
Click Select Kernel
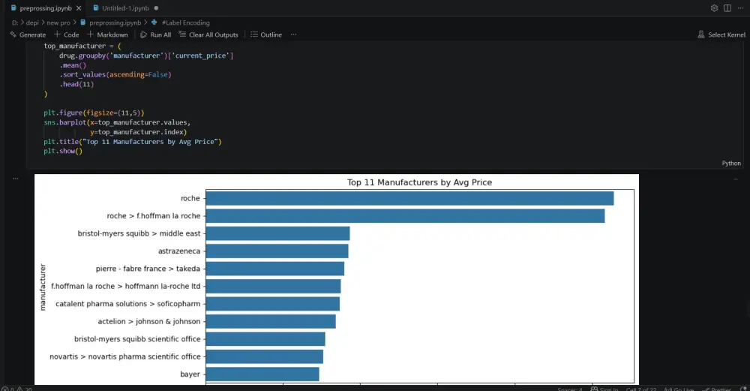pos(721,35)
